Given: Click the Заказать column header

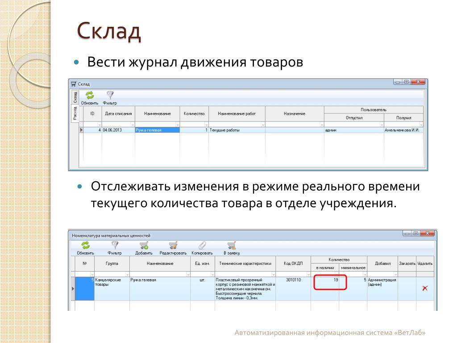Looking at the screenshot, I should pos(407,264).
